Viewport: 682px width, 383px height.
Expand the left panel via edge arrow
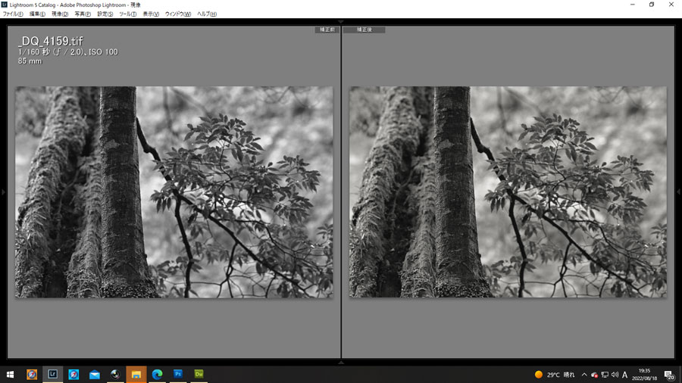click(3, 192)
